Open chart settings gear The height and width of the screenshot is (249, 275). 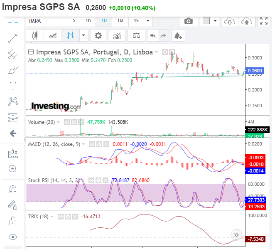pos(98,36)
